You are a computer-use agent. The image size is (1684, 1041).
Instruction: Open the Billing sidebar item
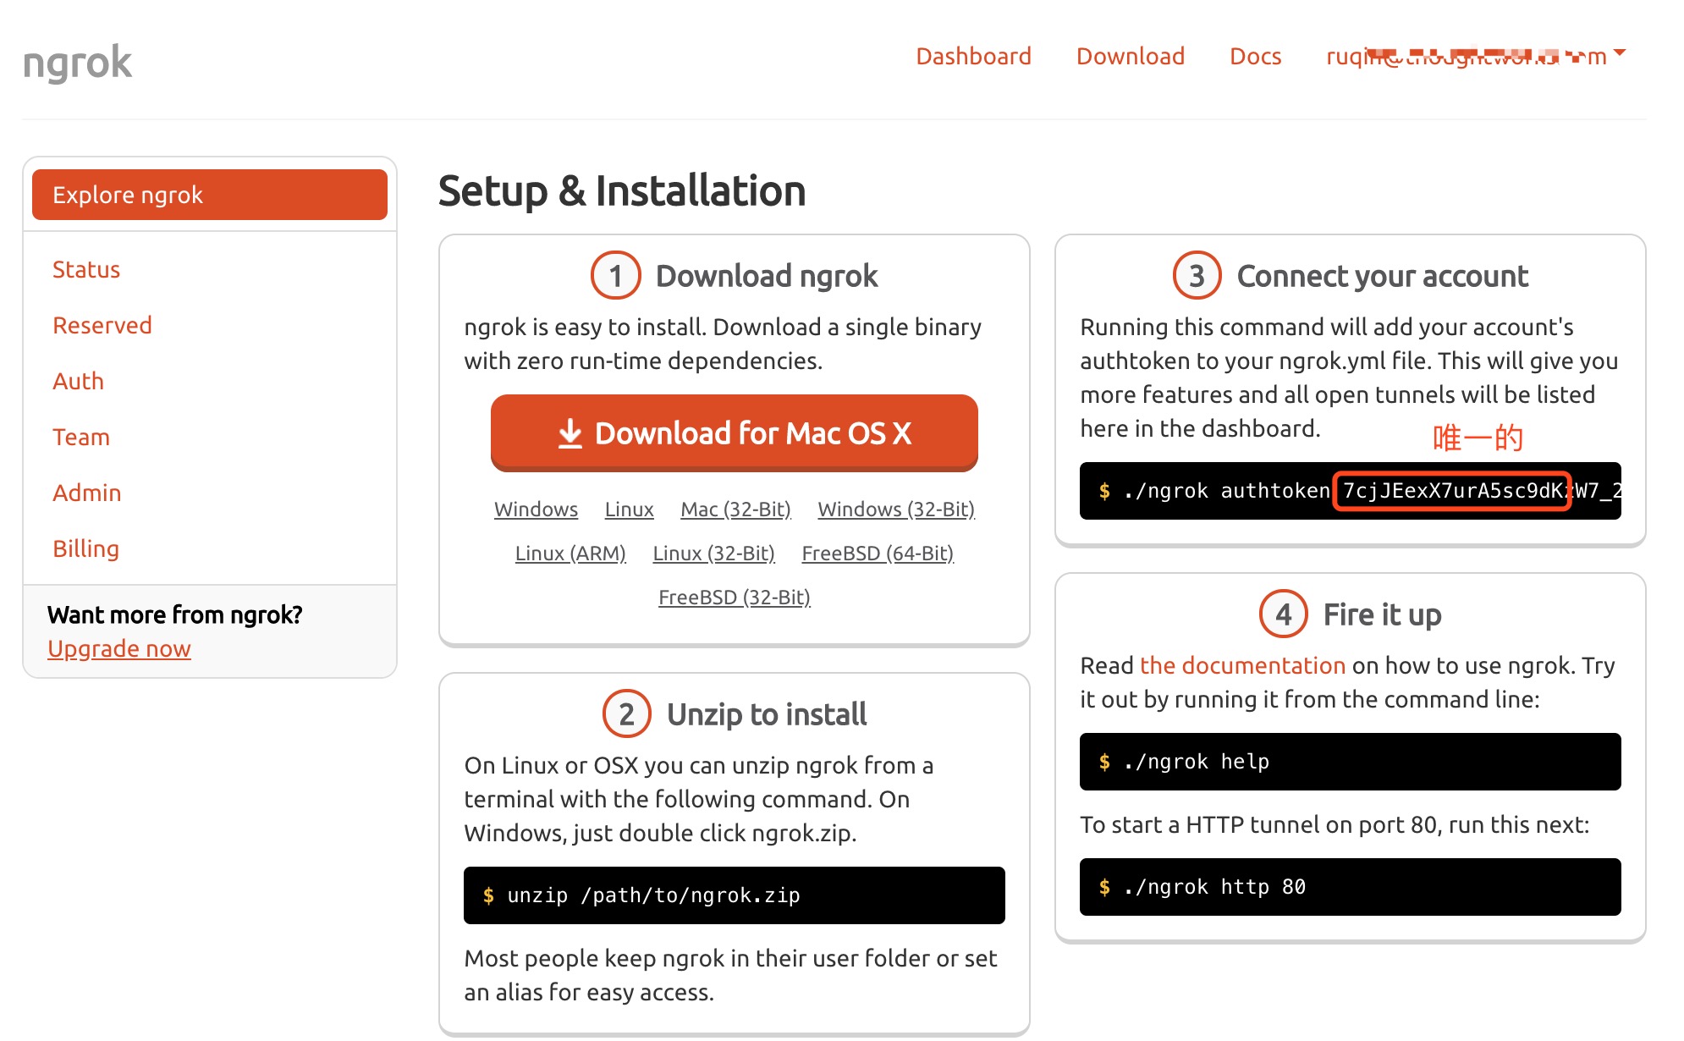[x=85, y=548]
